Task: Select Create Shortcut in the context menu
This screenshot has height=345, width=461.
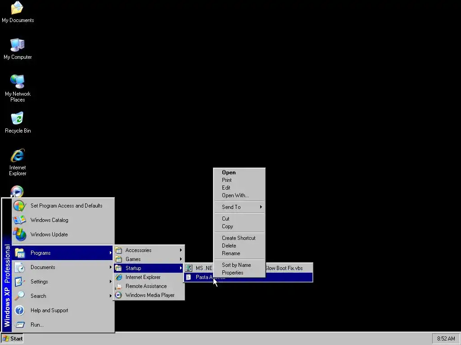Action: tap(240, 238)
